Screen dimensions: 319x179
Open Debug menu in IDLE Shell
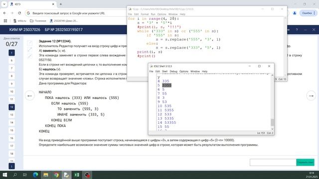click(x=173, y=71)
